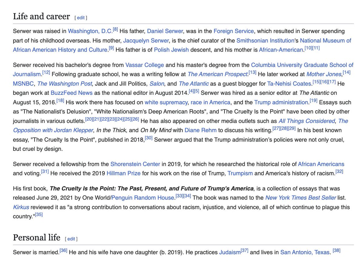Jump to citation [19]
The image size is (364, 268).
[313, 101]
